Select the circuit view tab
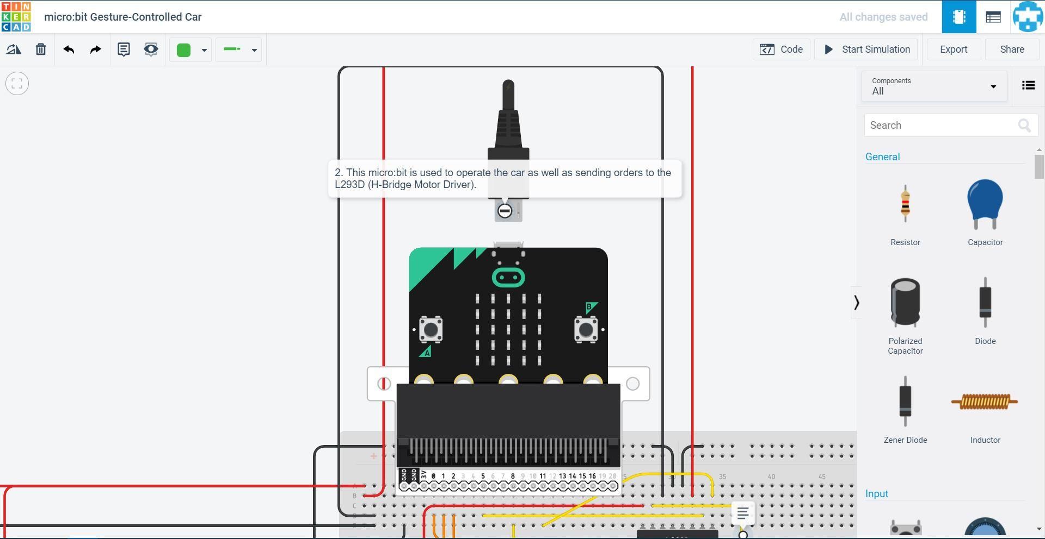 click(x=959, y=17)
